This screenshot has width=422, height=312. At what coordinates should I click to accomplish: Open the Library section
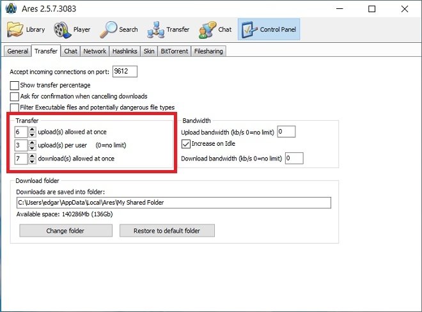pos(26,29)
